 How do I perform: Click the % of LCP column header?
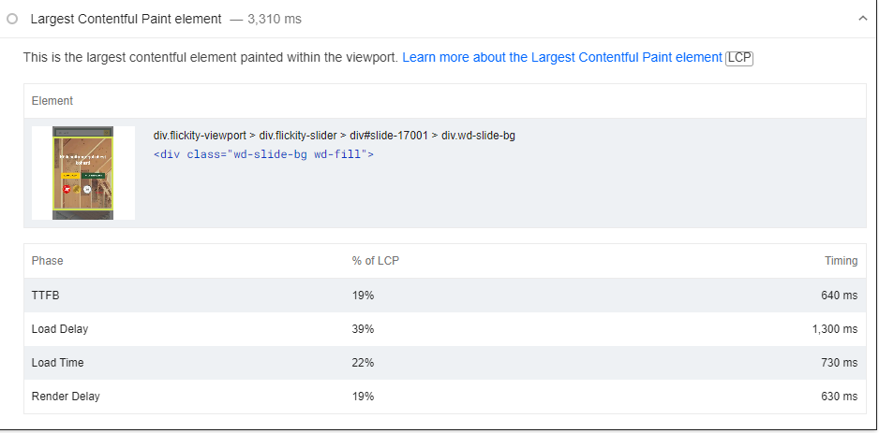[x=376, y=261]
